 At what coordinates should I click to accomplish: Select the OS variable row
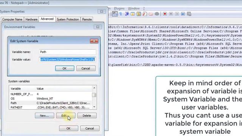tap(50, 99)
